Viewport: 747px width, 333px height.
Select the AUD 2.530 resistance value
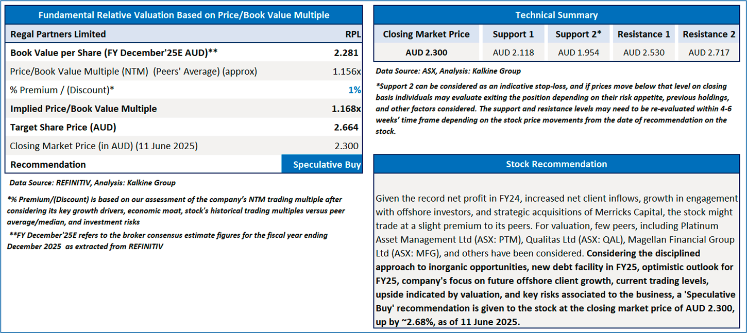pyautogui.click(x=643, y=52)
